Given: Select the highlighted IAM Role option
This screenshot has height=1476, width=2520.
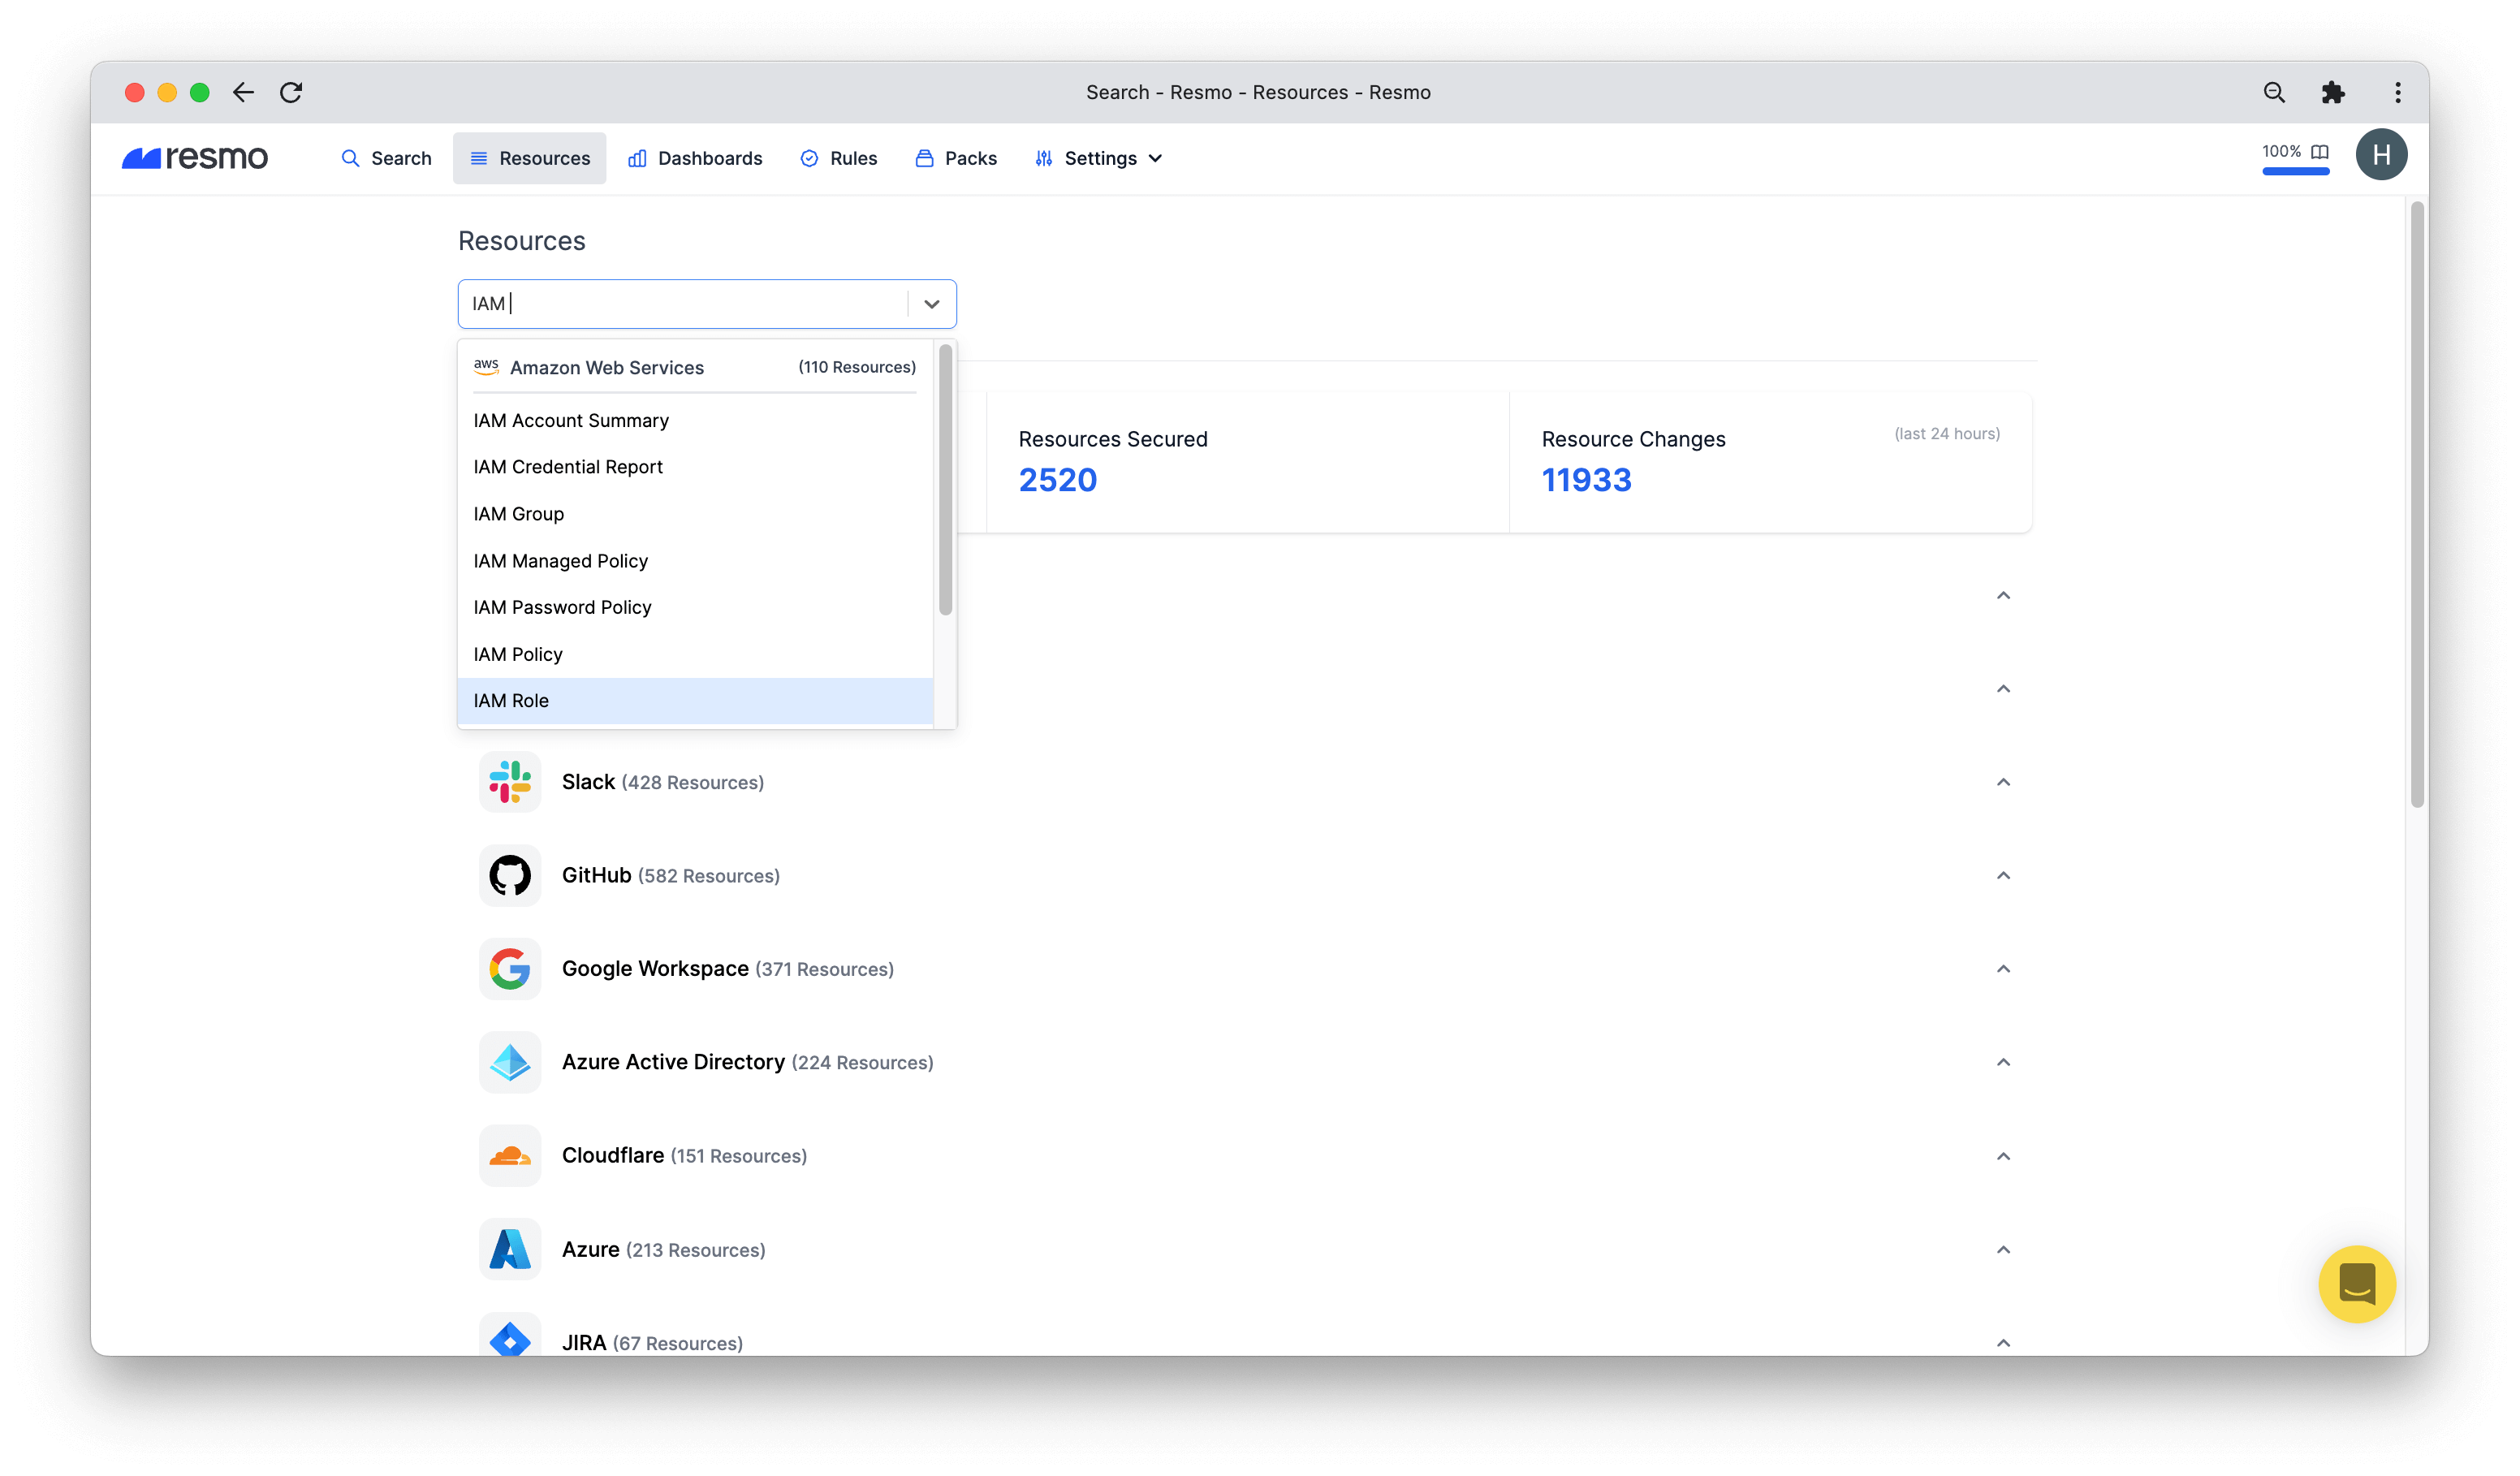Looking at the screenshot, I should click(695, 700).
